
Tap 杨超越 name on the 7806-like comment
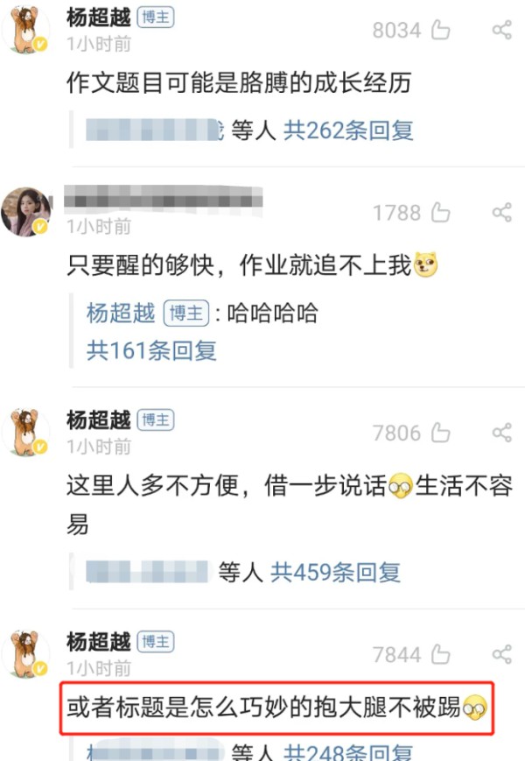(99, 419)
